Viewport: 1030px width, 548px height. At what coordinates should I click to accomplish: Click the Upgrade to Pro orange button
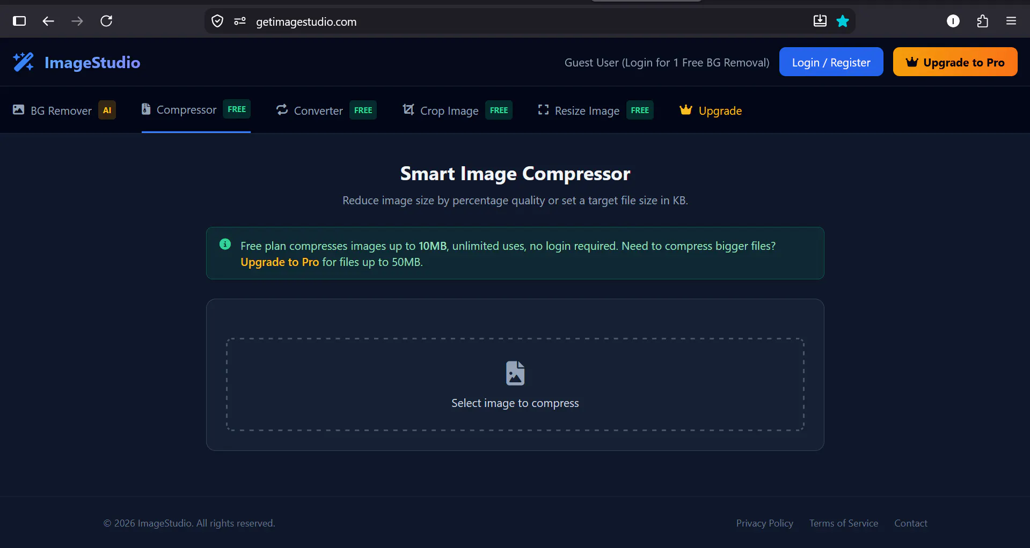coord(955,62)
